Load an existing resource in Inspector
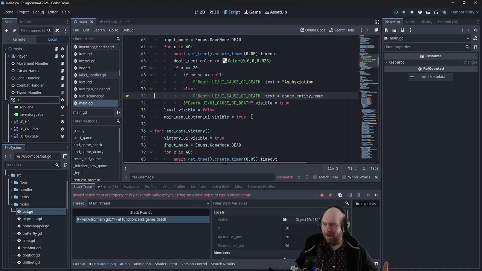This screenshot has width=482, height=271. point(394,30)
